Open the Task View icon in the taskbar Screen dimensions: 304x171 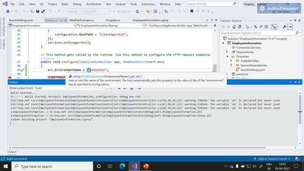[110, 166]
